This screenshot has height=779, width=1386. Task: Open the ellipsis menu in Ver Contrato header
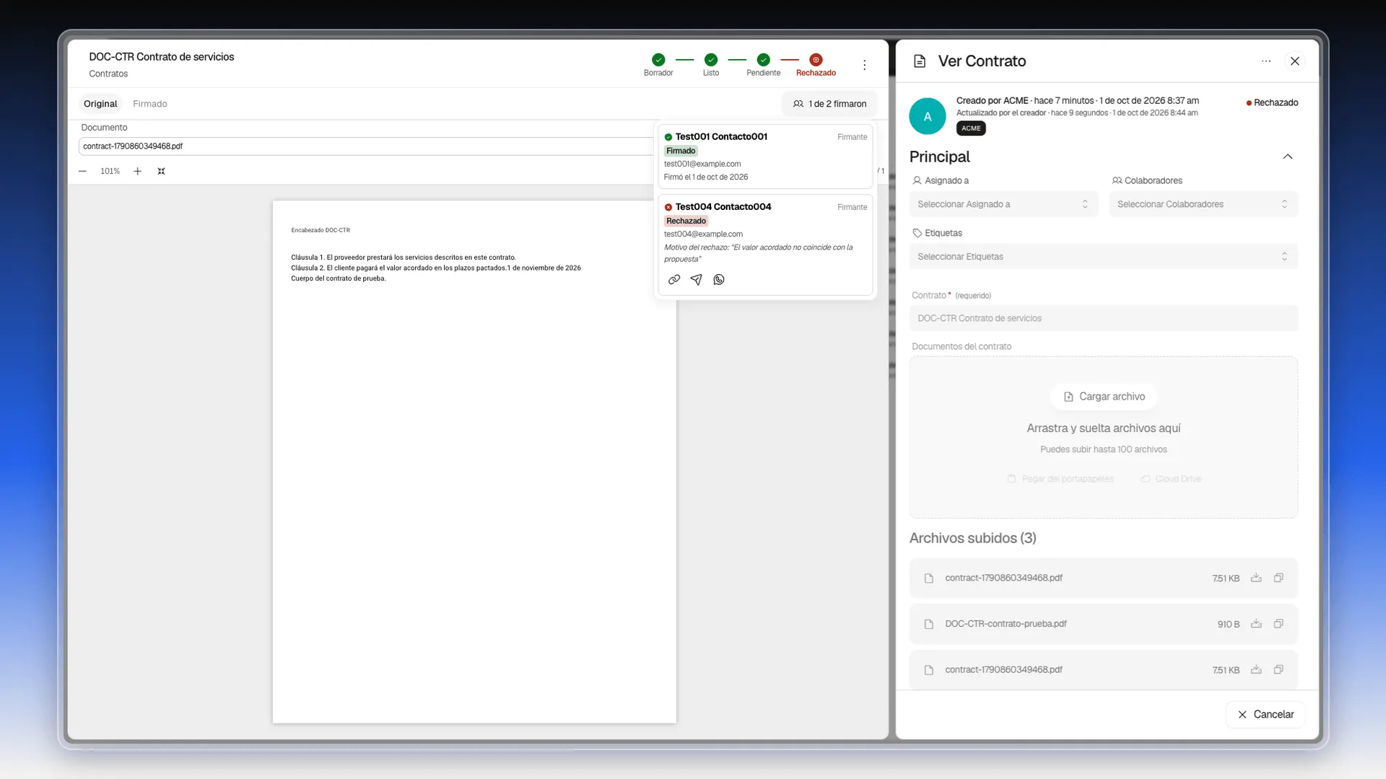(1266, 61)
